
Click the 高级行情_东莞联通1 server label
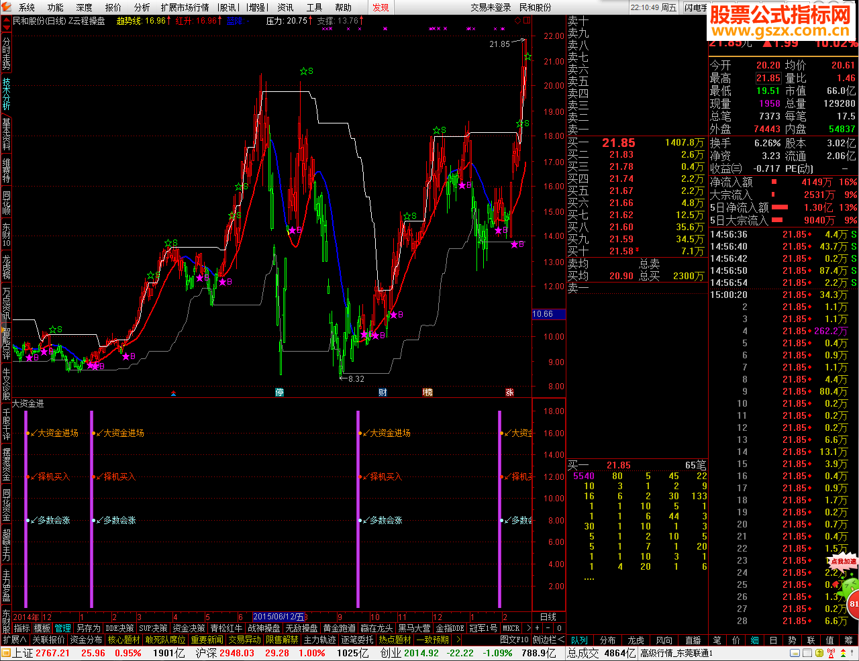coord(676,653)
